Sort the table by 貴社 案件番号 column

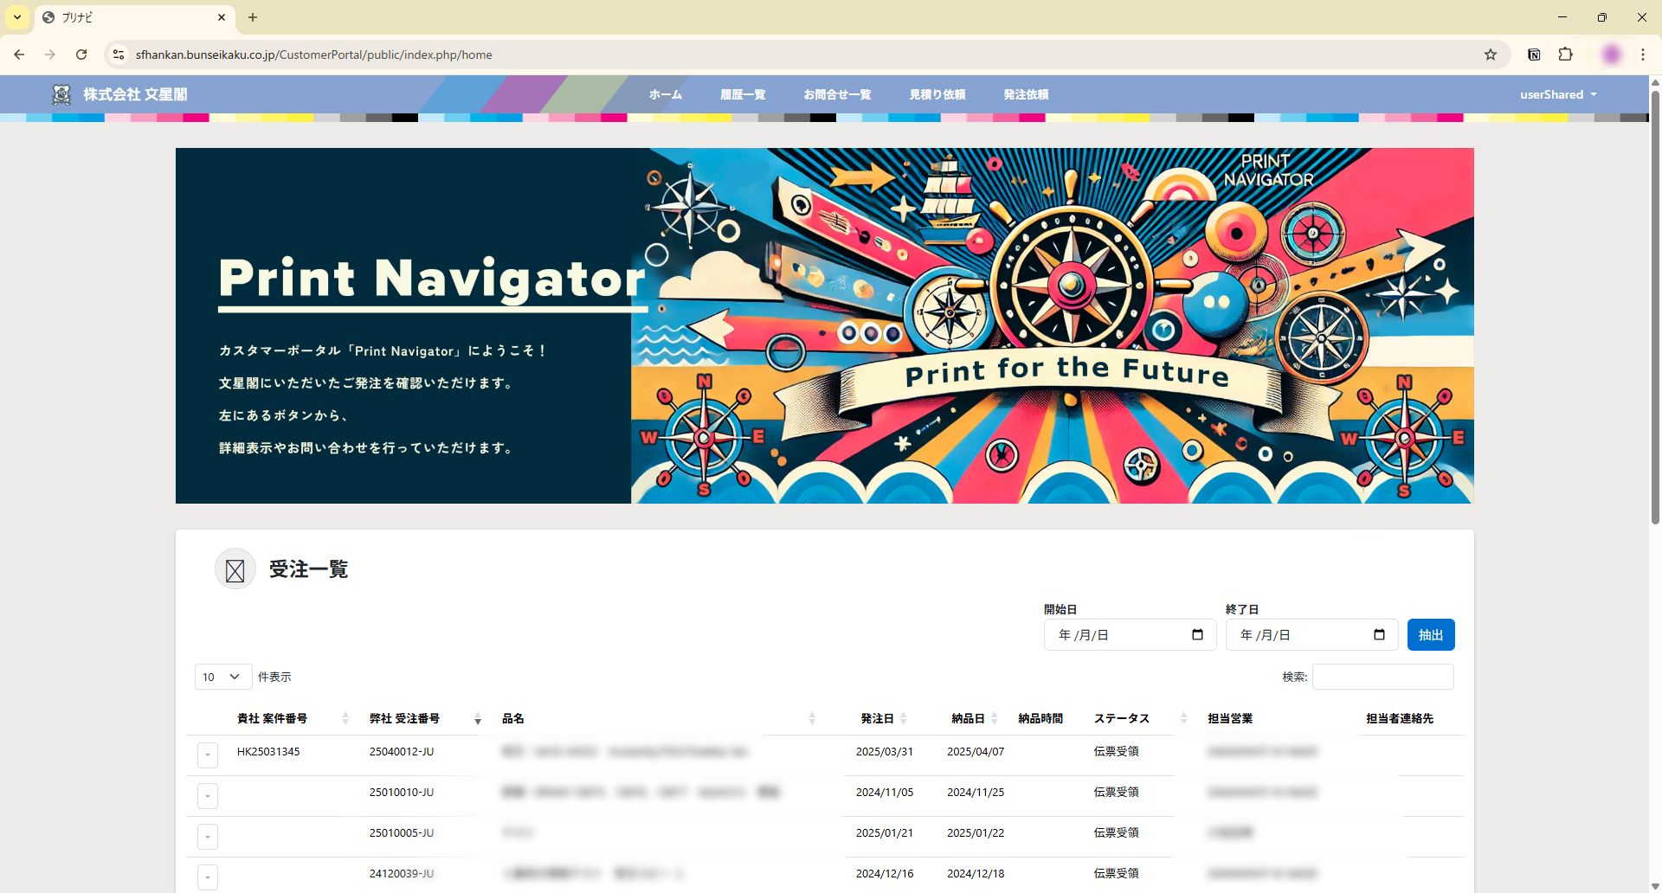point(291,718)
